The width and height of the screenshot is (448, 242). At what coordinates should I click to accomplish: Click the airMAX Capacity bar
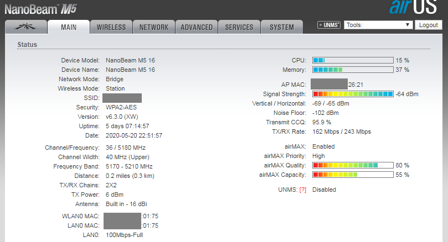pyautogui.click(x=353, y=175)
